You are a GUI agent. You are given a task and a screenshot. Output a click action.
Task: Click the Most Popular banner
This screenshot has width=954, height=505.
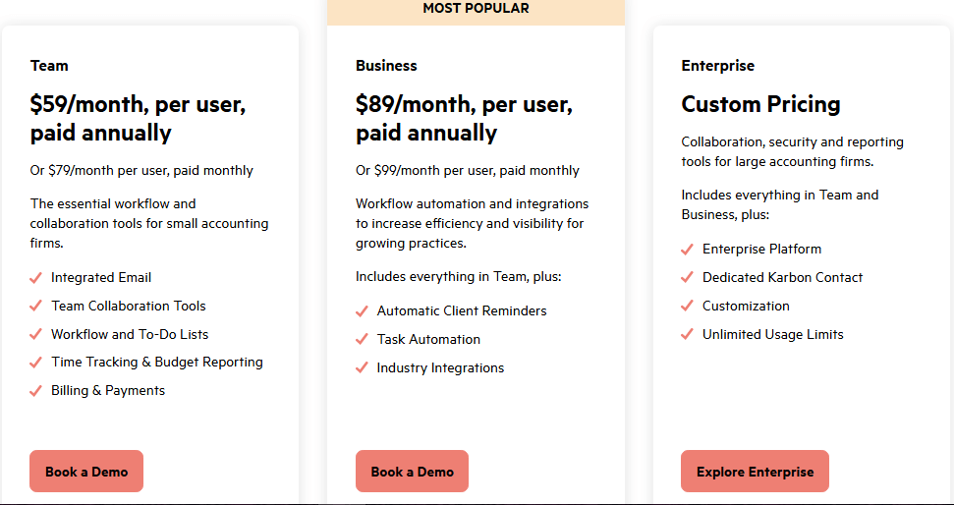click(476, 9)
